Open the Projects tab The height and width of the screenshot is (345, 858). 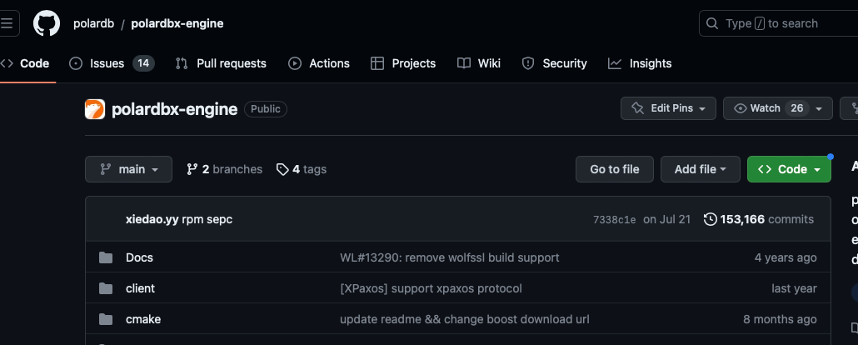click(x=402, y=63)
